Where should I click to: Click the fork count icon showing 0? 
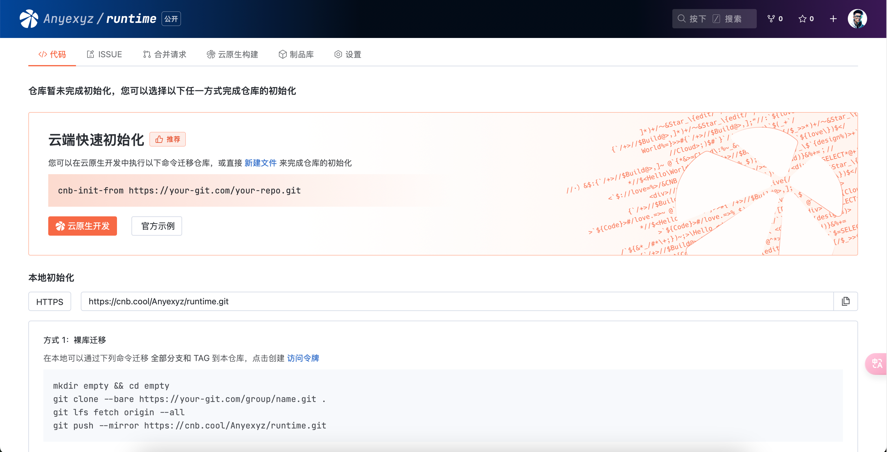(774, 18)
